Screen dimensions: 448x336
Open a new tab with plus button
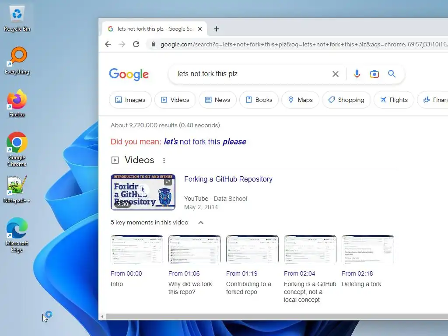[x=217, y=29]
